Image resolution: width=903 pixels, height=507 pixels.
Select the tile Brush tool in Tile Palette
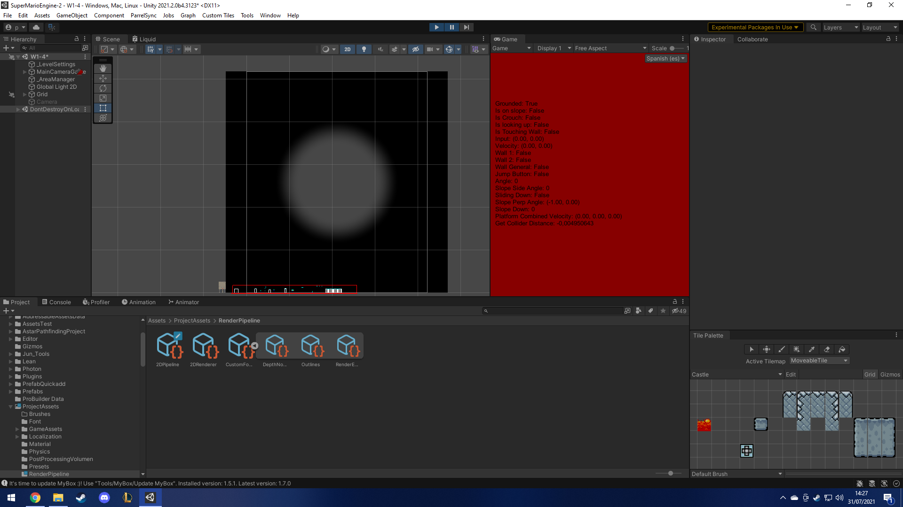coord(781,349)
